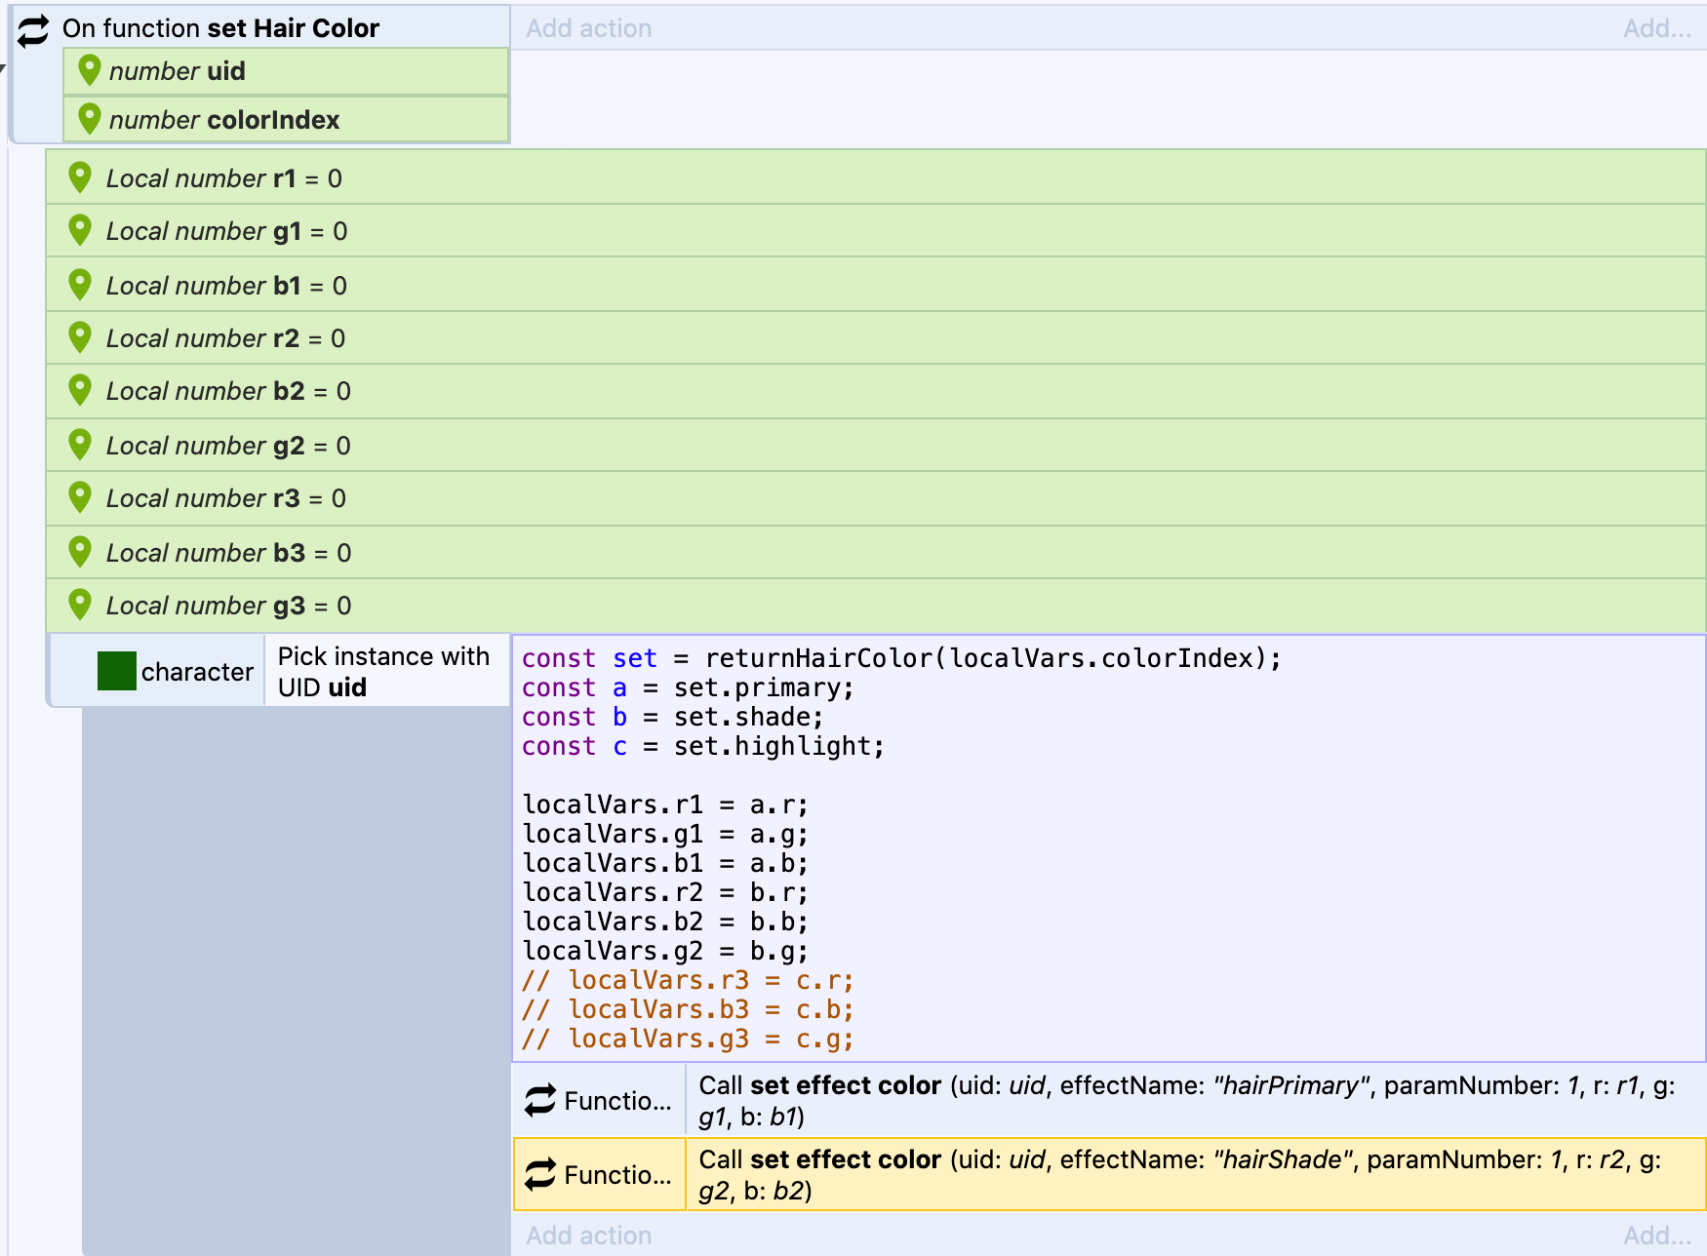Click code line 'localVars.b2 = b.b;'
1707x1256 pixels.
coord(665,922)
